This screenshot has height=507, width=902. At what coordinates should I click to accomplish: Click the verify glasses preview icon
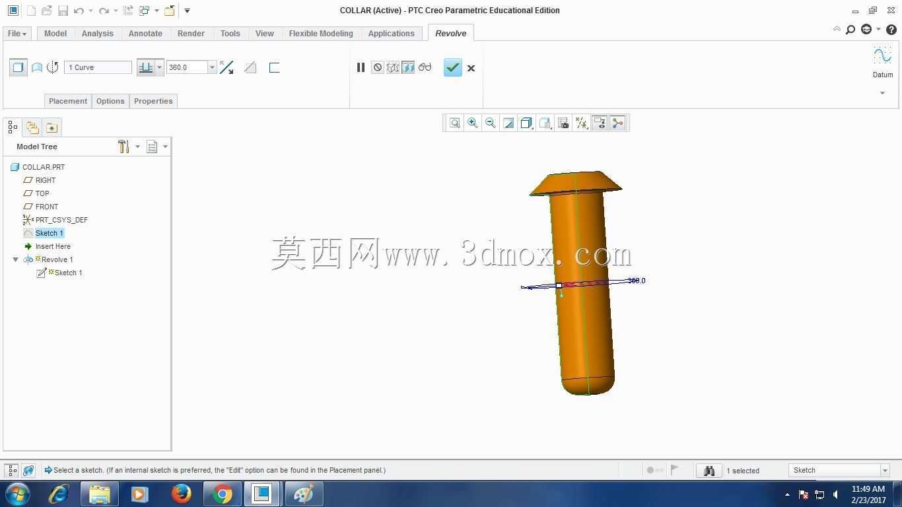click(425, 67)
